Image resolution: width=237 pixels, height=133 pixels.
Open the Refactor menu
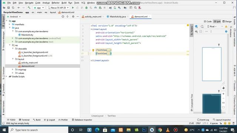tap(56, 3)
